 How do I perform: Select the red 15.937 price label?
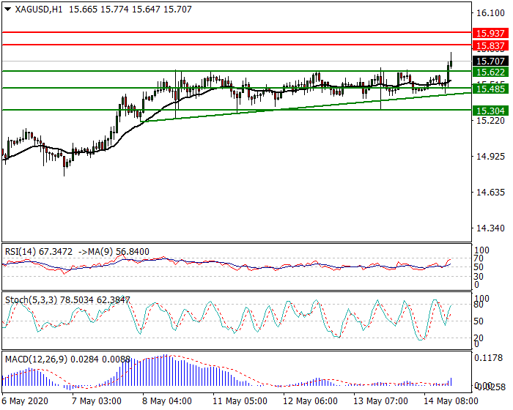pos(490,33)
